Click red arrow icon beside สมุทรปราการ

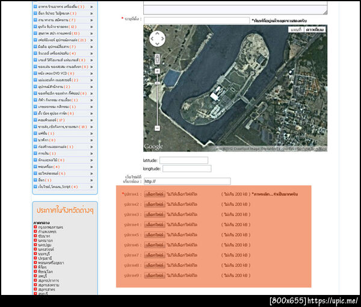pos(35,281)
